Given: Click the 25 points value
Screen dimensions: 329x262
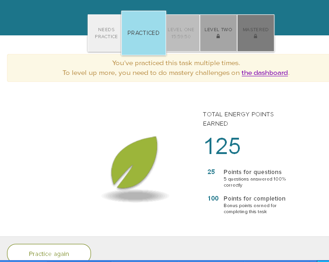Looking at the screenshot, I should pos(211,172).
